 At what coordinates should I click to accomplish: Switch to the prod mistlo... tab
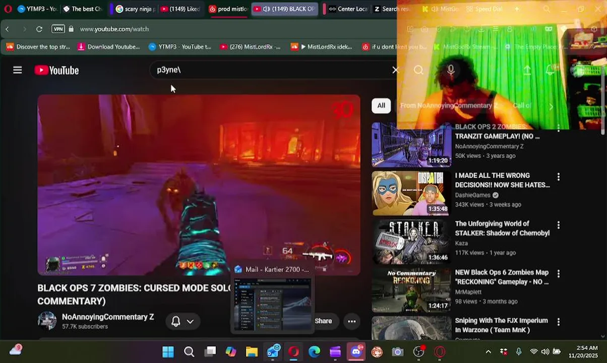tap(228, 9)
